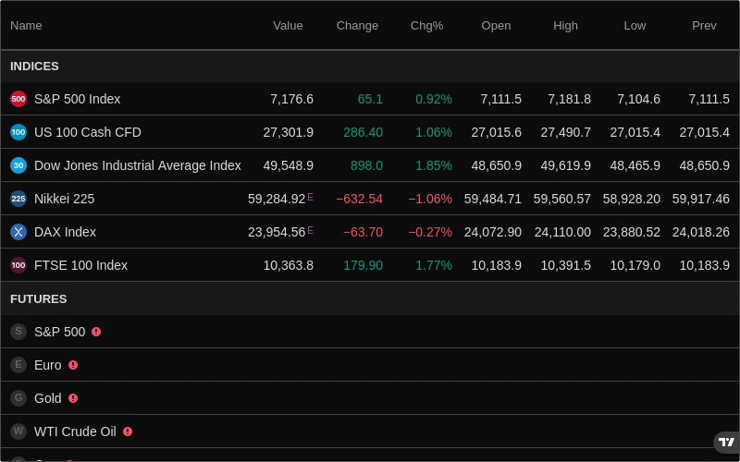The image size is (740, 462).
Task: Open the Euro futures row name
Action: [48, 365]
